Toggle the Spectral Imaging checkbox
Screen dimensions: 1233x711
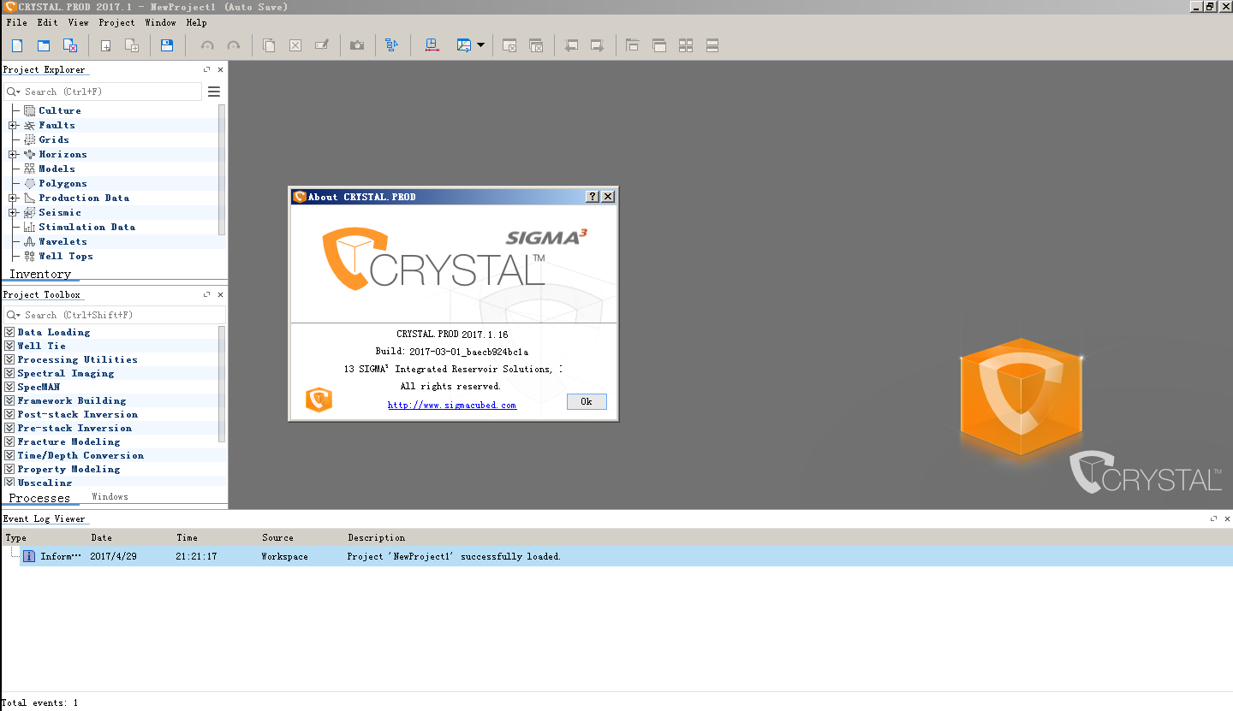click(x=9, y=373)
